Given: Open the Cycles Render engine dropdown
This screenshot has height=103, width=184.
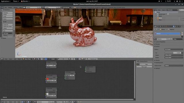Looking at the screenshot, I should point(67,7).
